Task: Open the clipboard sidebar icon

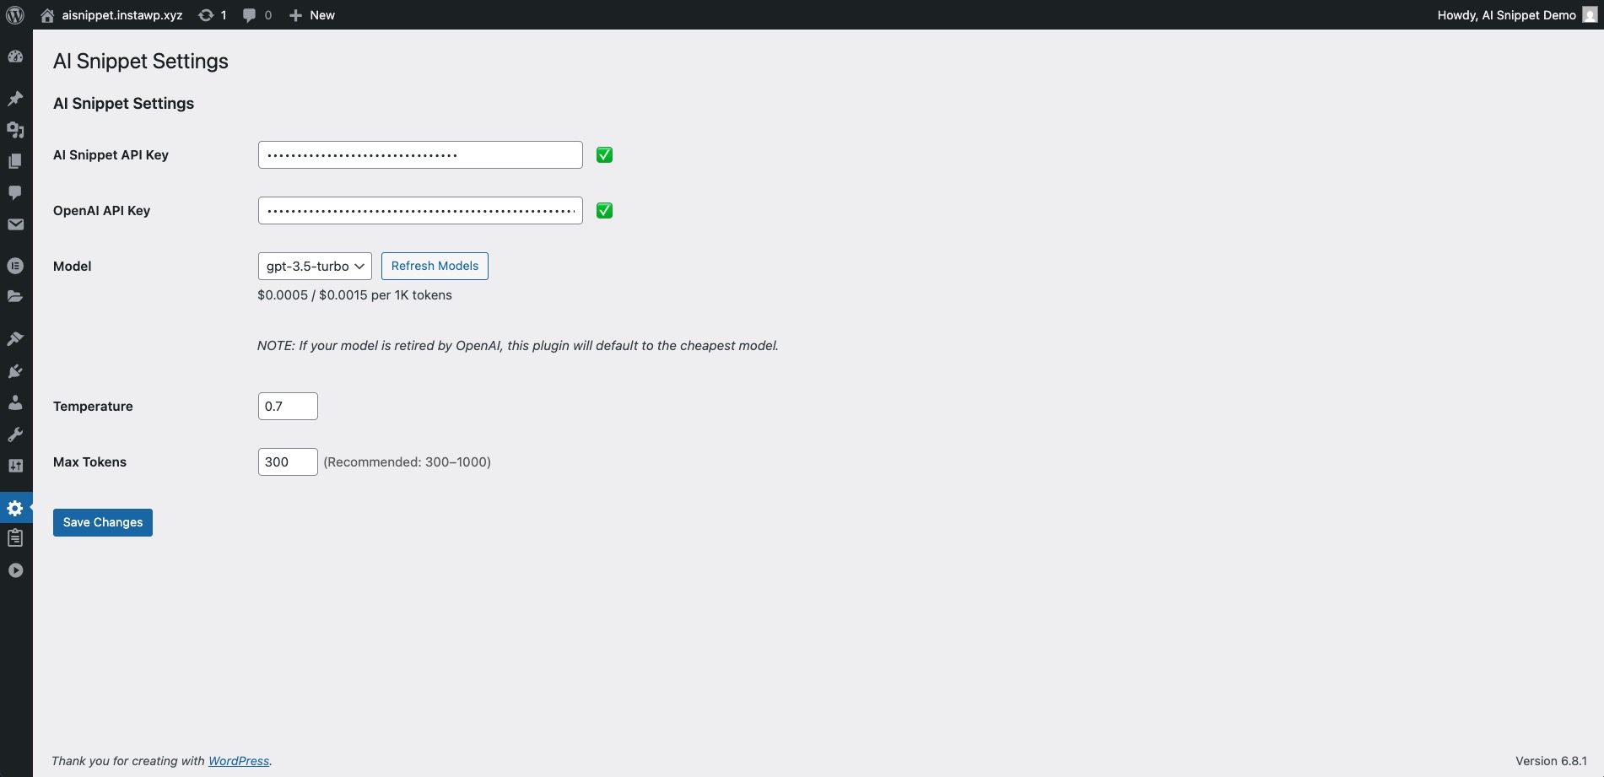Action: [15, 537]
